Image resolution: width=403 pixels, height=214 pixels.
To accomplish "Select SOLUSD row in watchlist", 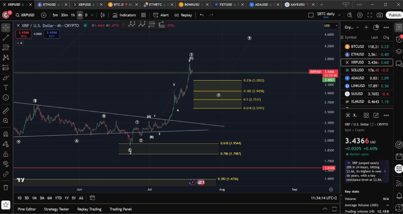I will (x=367, y=70).
